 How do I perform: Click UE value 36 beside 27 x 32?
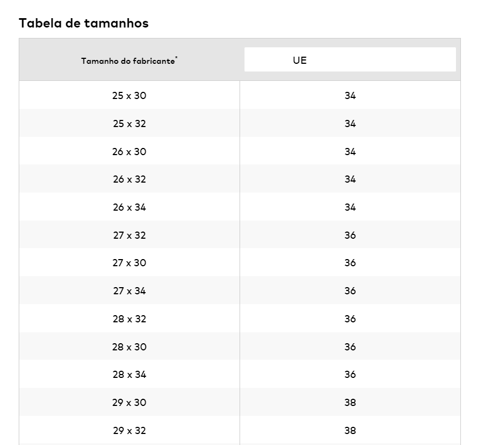tap(350, 235)
